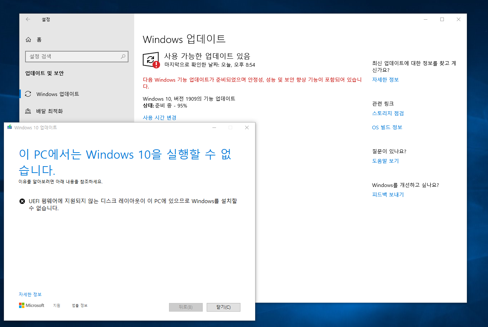Screen dimensions: 488x327
Task: Open 도움말 보기 link
Action: tap(385, 161)
